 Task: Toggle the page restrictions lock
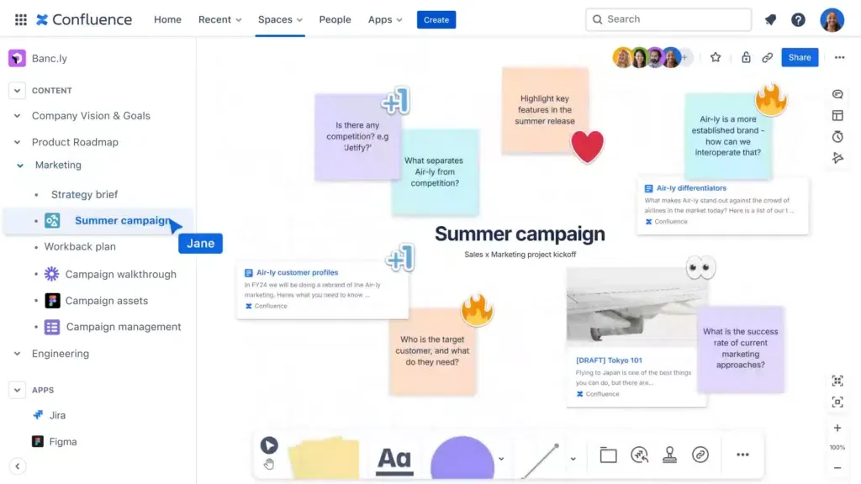click(746, 58)
